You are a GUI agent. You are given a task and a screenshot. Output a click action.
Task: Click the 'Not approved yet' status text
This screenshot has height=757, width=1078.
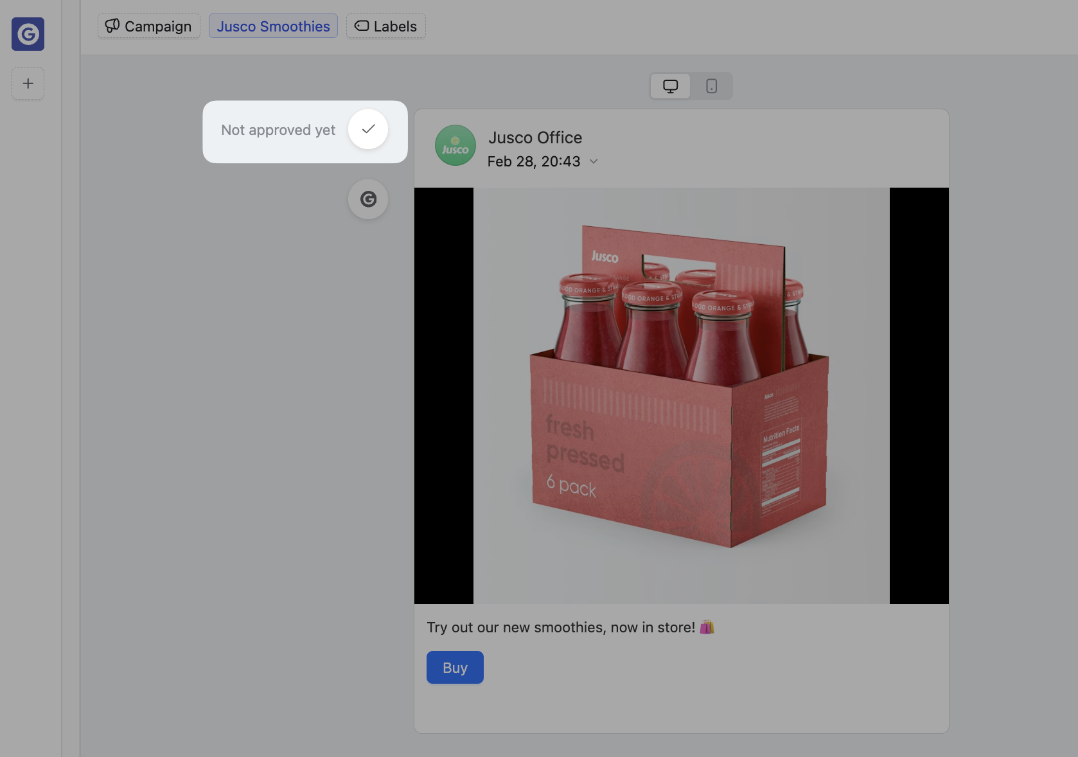click(x=278, y=130)
